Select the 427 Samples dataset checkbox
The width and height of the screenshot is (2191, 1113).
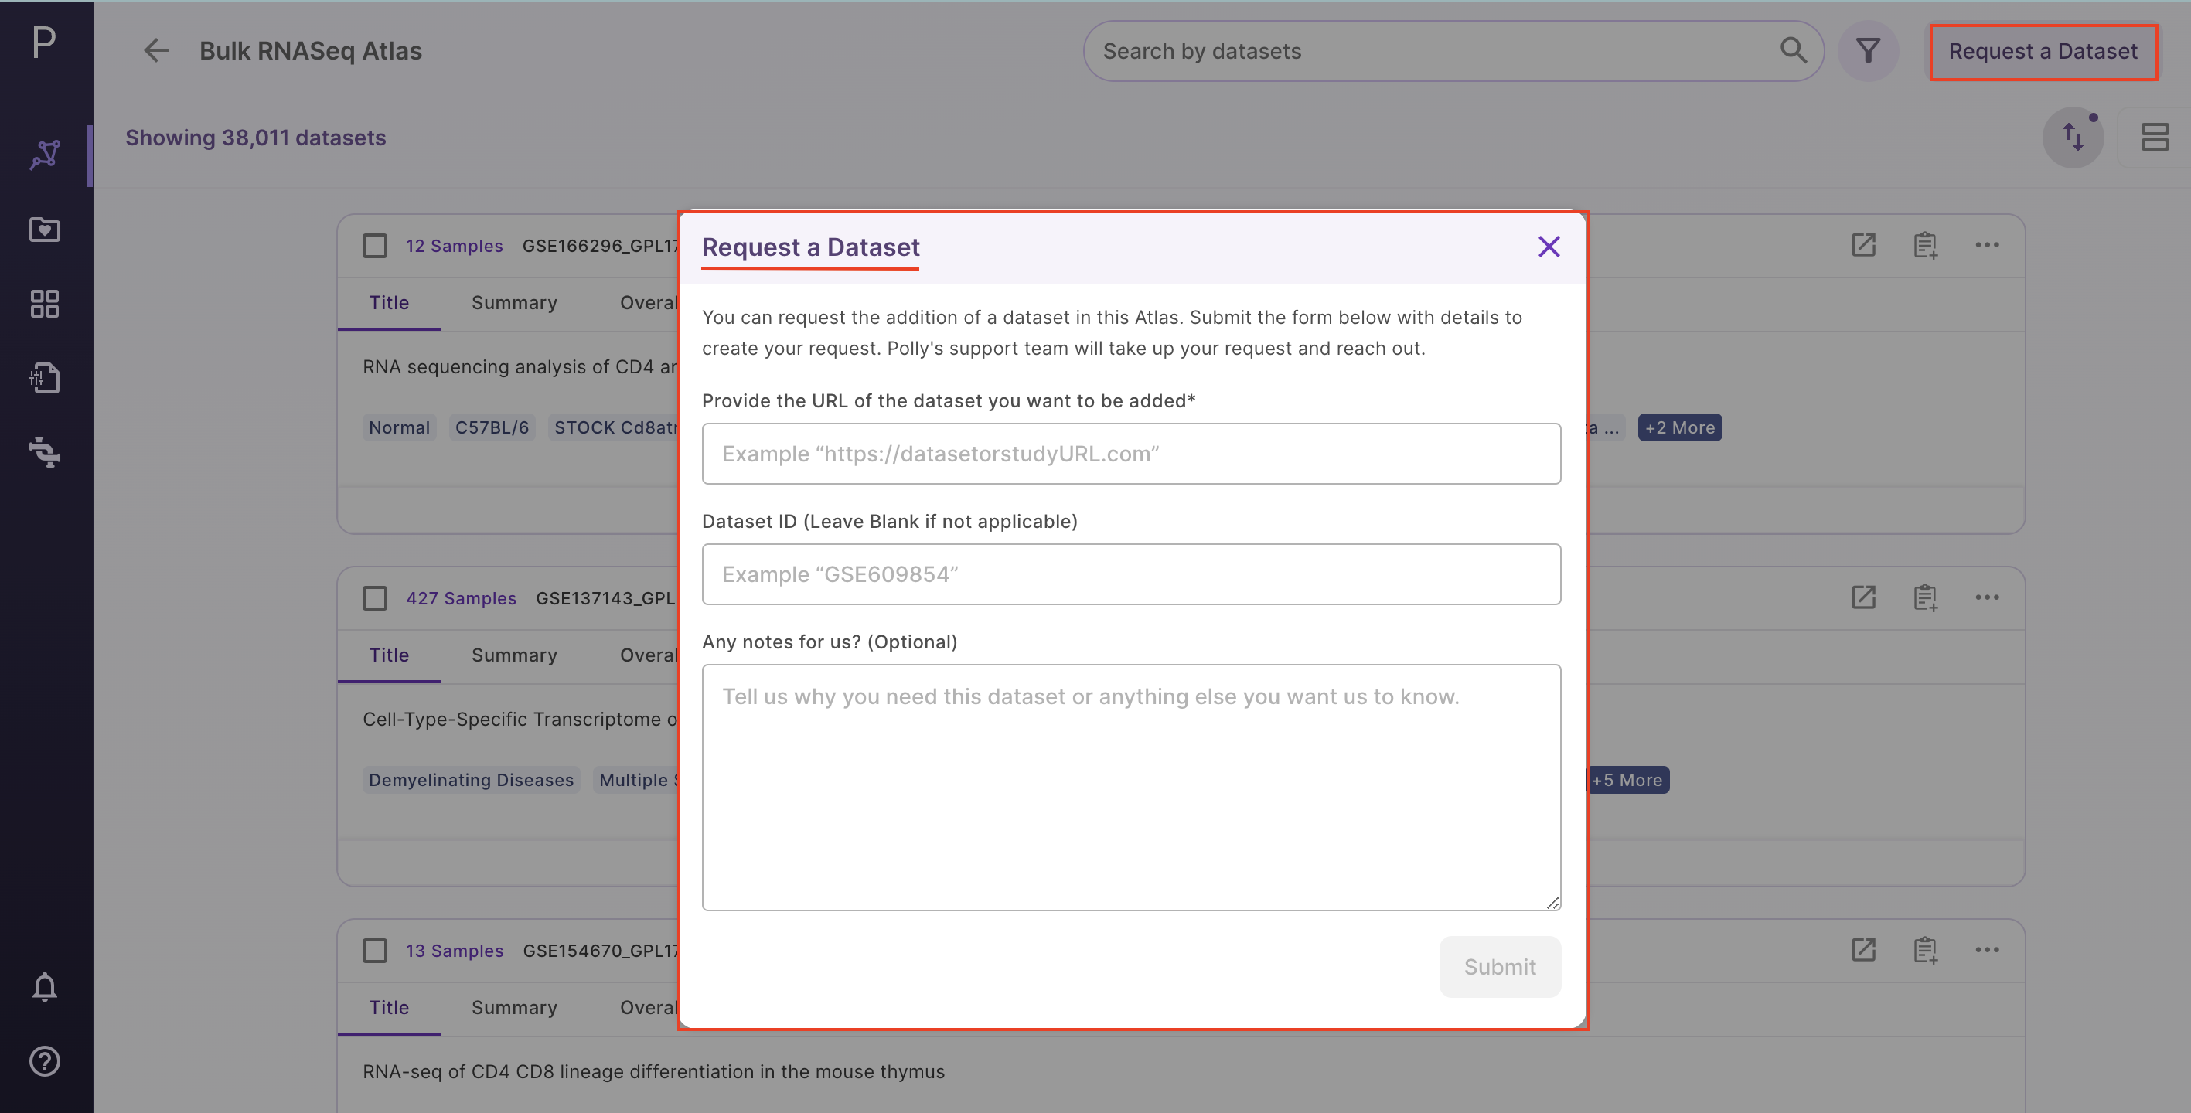pos(375,598)
